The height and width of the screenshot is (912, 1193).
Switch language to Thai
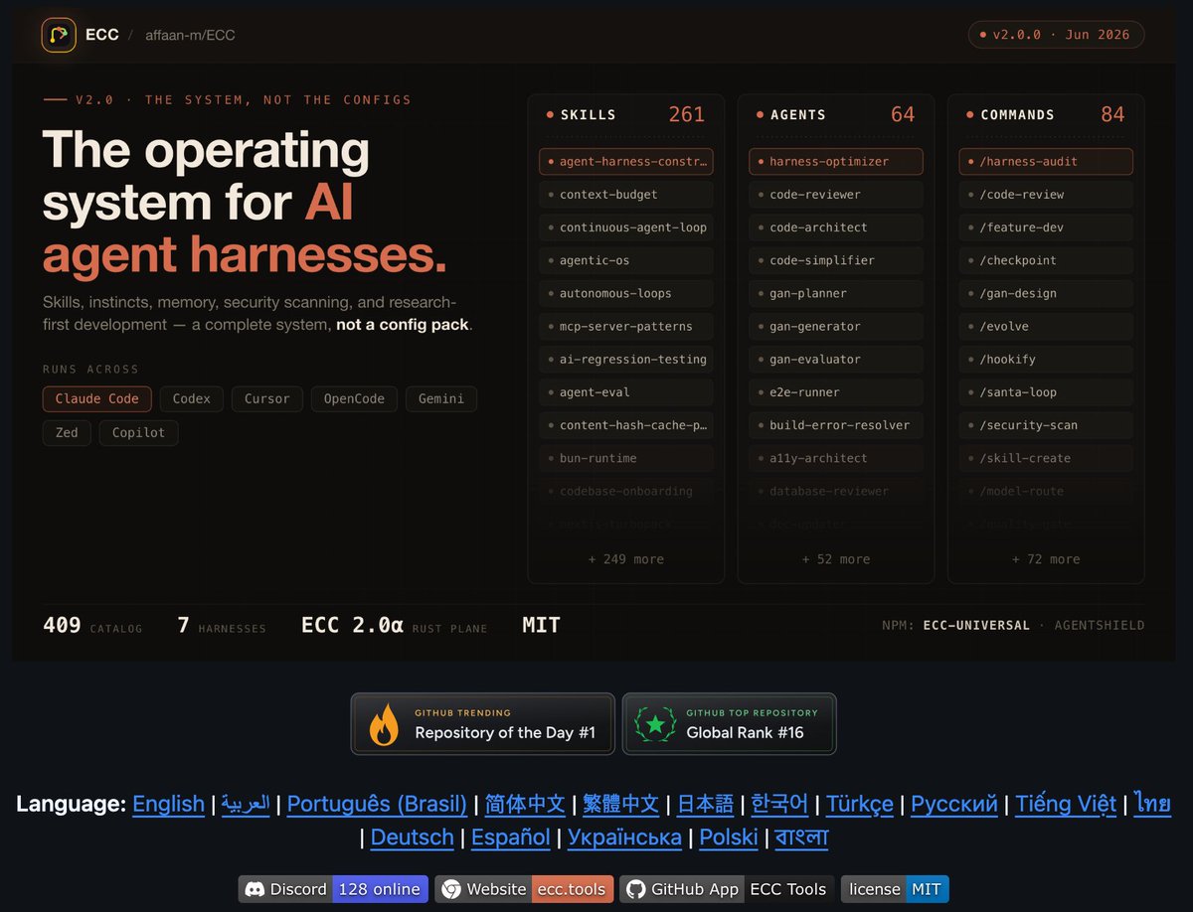pyautogui.click(x=1153, y=804)
